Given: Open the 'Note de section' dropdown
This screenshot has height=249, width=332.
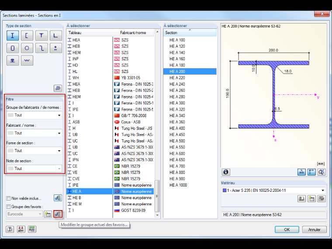Looking at the screenshot, I should point(34,169).
